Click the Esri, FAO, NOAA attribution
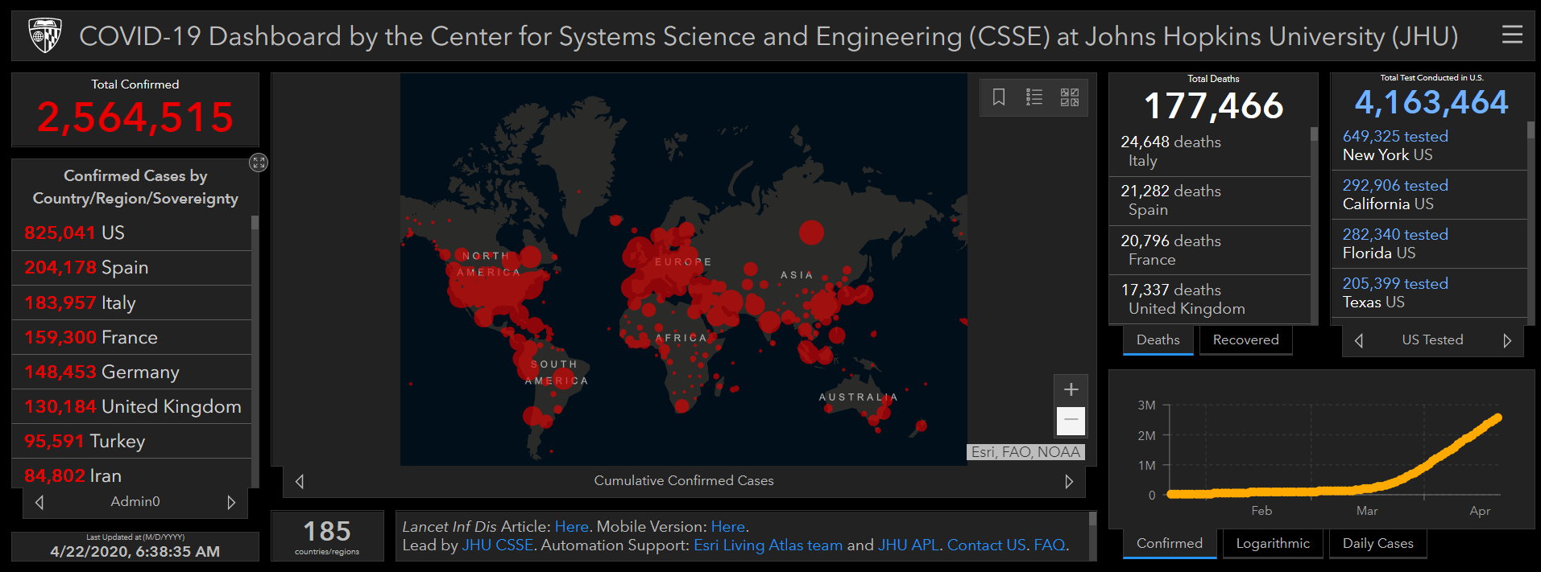 tap(1025, 452)
